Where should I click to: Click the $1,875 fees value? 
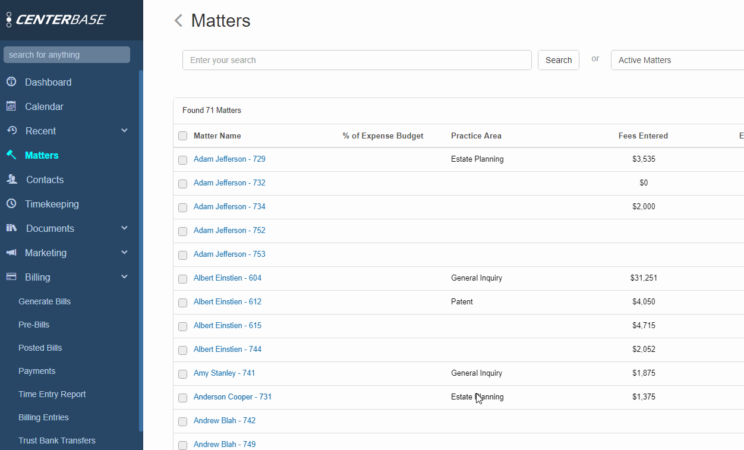644,373
